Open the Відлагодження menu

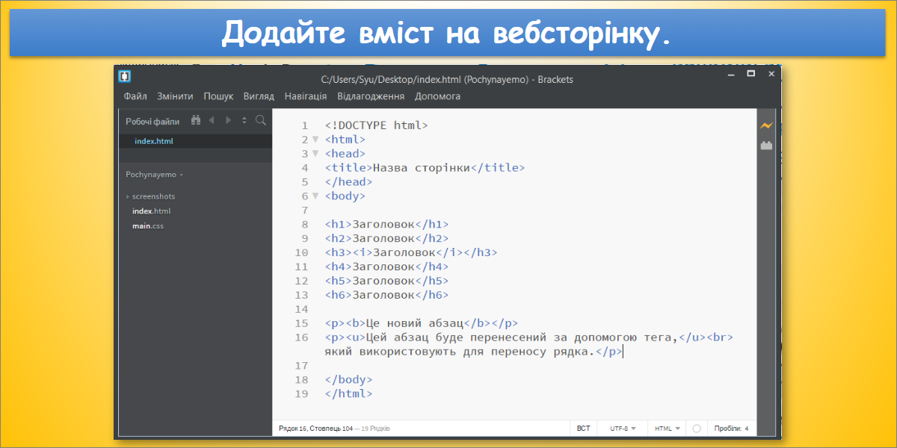click(371, 96)
